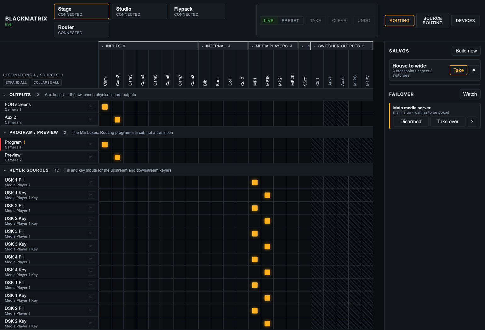Screen dimensions: 485x330
Task: Click the flag icon on USK 2 Fill row
Action: pos(91,208)
